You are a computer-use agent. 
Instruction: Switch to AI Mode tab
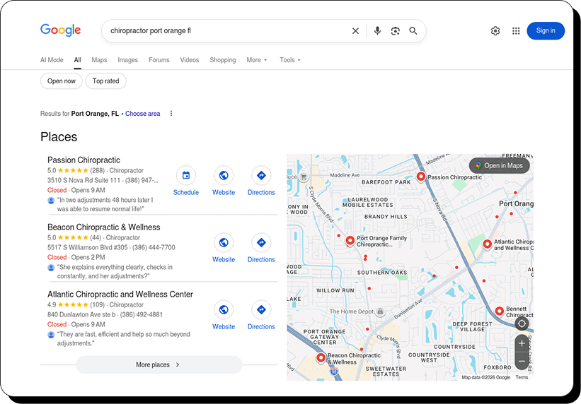click(x=52, y=60)
